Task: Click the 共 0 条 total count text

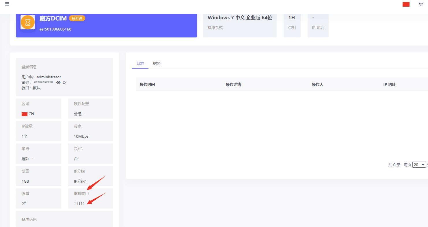Action: click(394, 165)
